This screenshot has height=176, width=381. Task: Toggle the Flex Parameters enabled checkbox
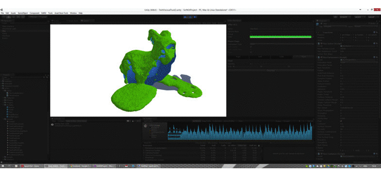coord(321,58)
